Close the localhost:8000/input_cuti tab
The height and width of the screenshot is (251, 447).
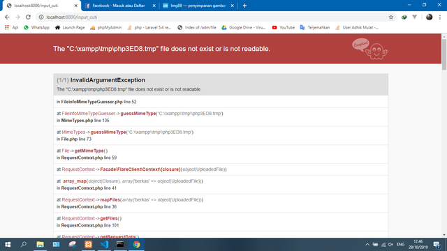pyautogui.click(x=76, y=6)
